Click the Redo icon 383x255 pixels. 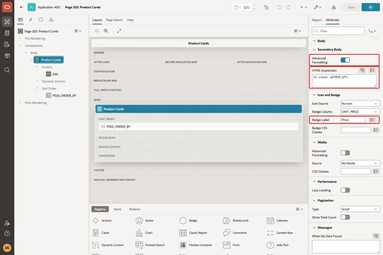tap(288, 7)
